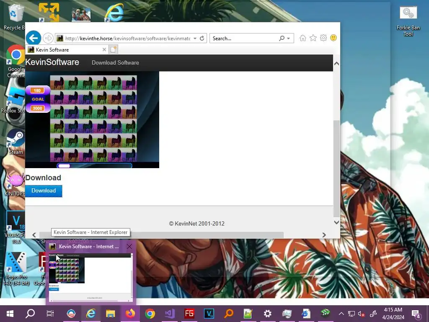Click into the IE address bar
The height and width of the screenshot is (322, 429).
point(127,38)
